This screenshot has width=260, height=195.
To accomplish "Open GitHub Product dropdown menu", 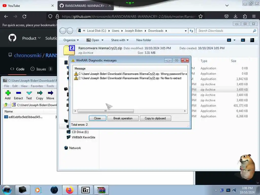I will (31, 38).
